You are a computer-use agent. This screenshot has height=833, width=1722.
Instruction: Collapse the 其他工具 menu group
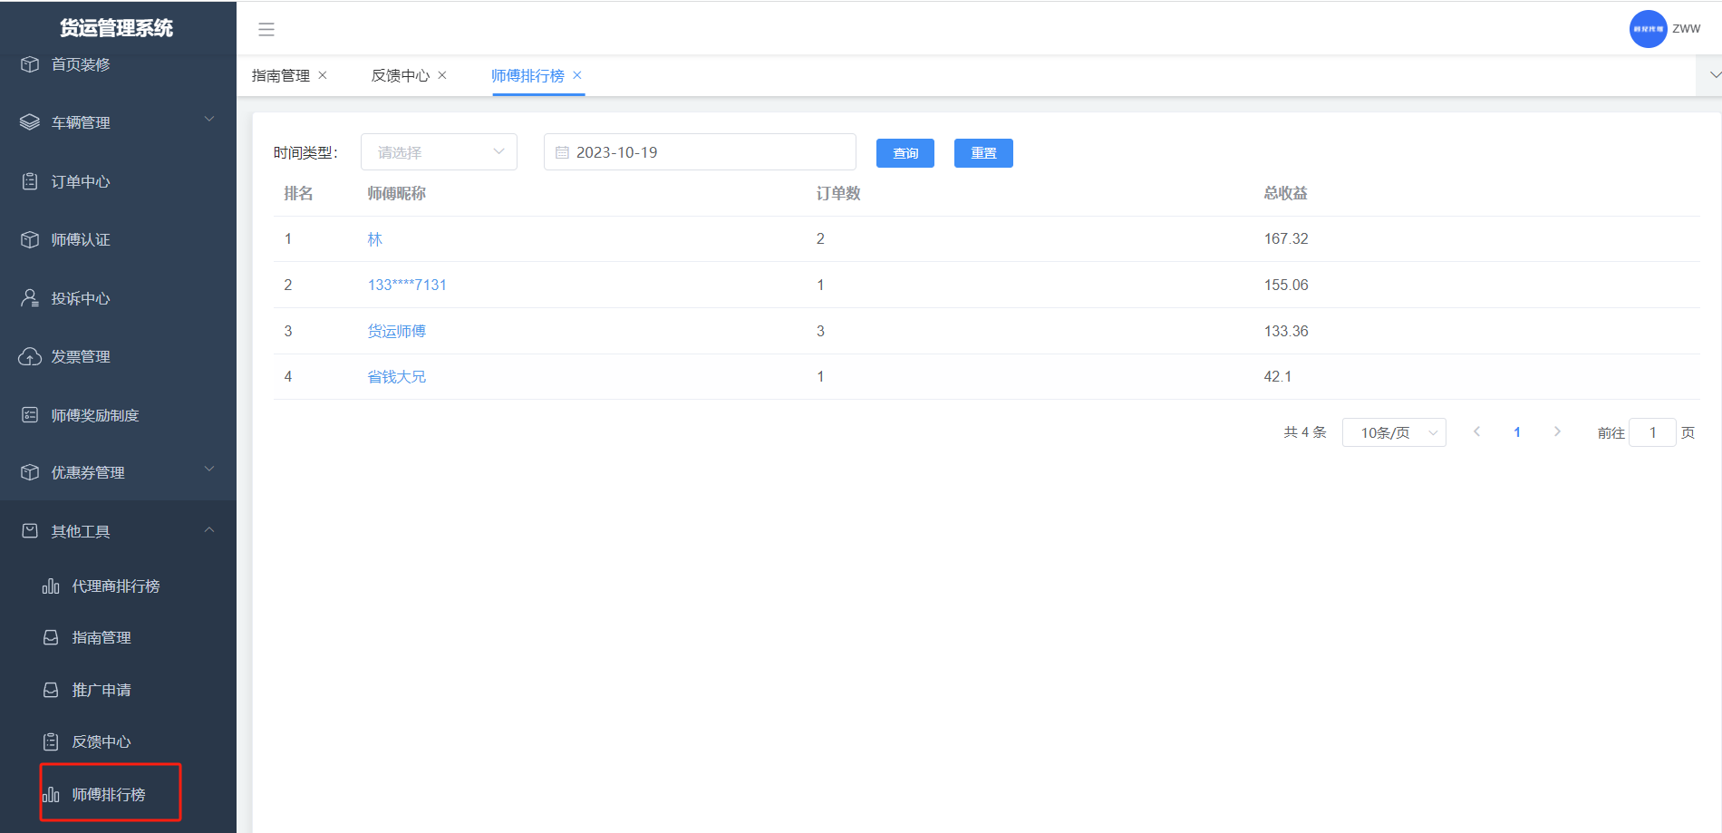point(118,531)
